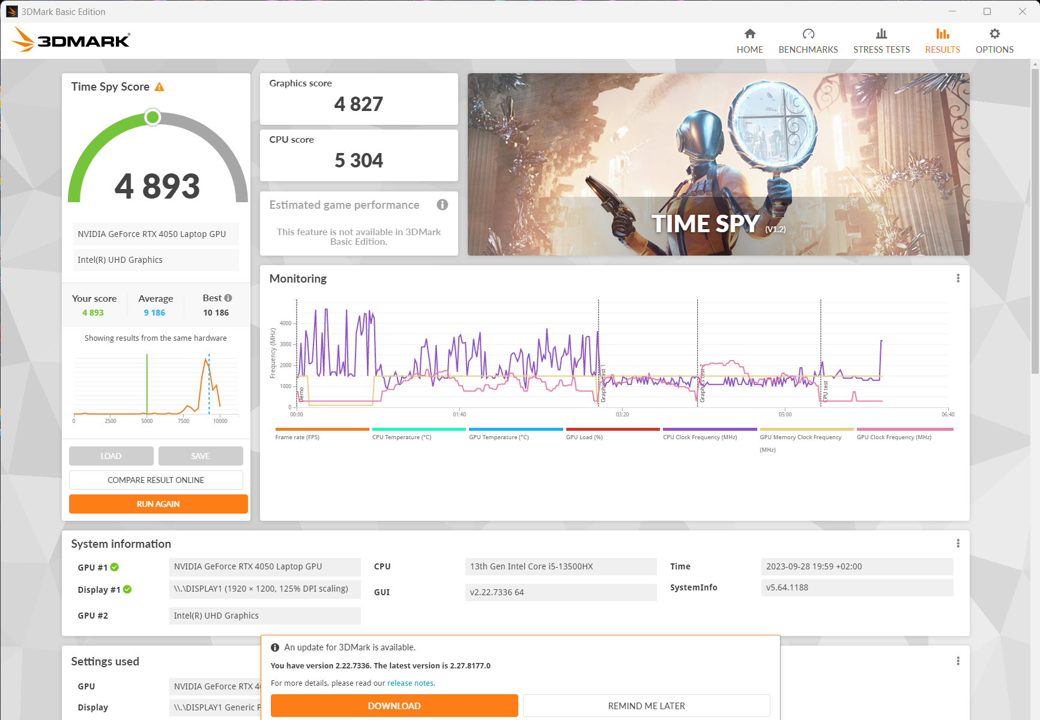Image resolution: width=1040 pixels, height=720 pixels.
Task: Open the System information options menu
Action: (958, 544)
